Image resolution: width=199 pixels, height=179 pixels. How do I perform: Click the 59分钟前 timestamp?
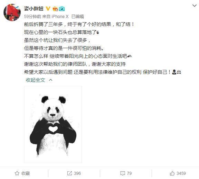pos(32,17)
